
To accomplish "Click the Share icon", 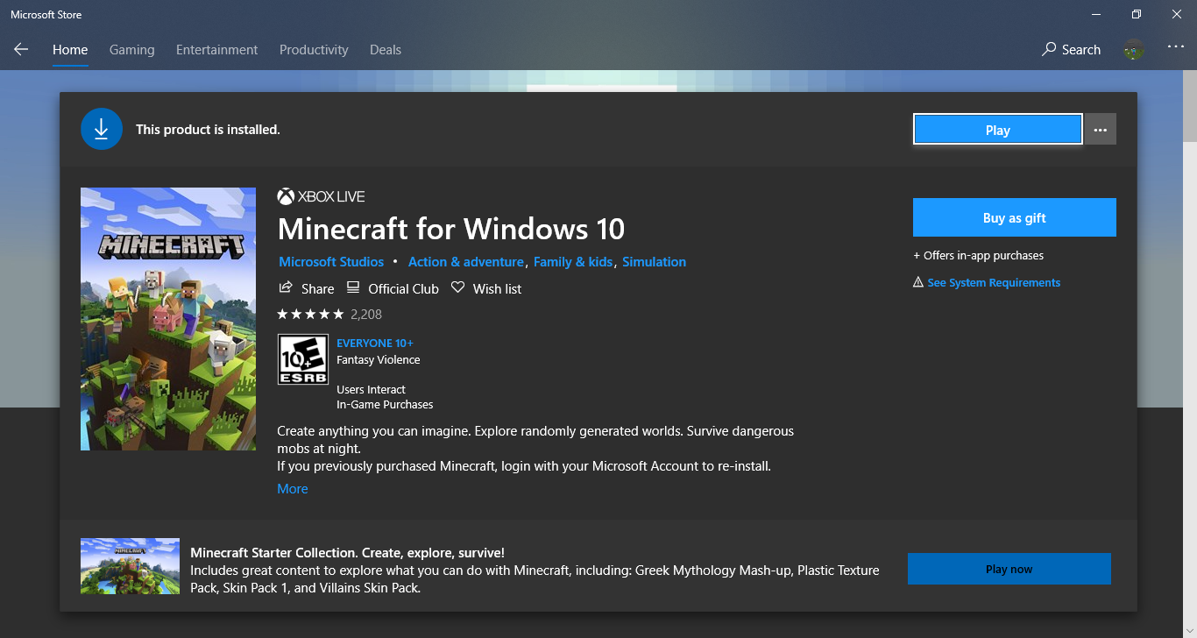I will coord(286,287).
